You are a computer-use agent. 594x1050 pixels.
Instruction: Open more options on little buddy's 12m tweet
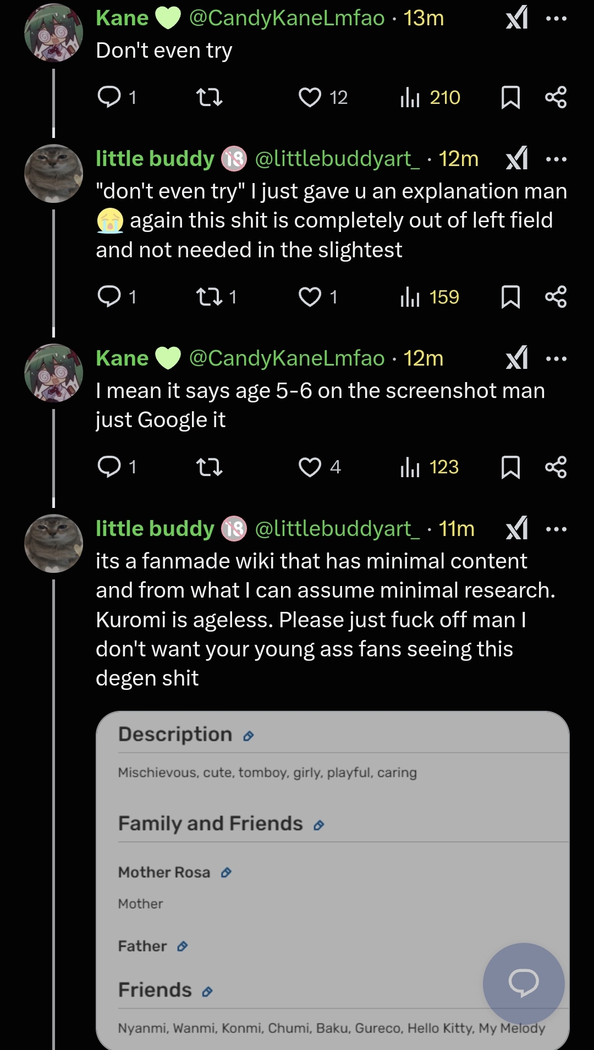(x=556, y=159)
